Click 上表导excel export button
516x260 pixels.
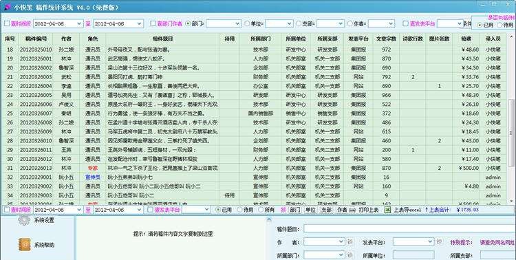[407, 210]
